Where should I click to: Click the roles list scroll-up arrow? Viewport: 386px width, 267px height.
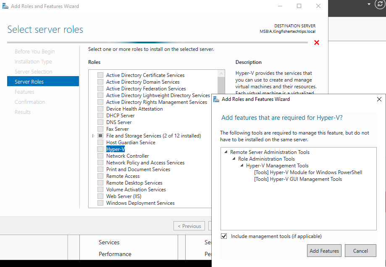pyautogui.click(x=221, y=74)
